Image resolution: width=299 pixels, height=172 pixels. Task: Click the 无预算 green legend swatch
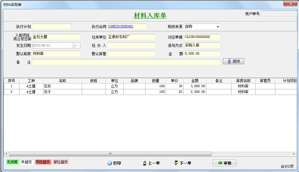[x=13, y=162]
